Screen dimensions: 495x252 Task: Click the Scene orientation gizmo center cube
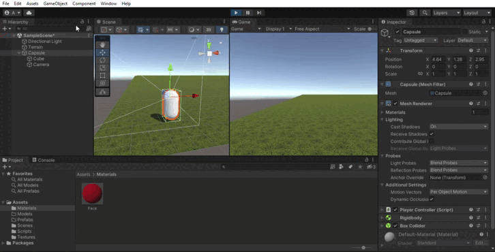coord(209,53)
